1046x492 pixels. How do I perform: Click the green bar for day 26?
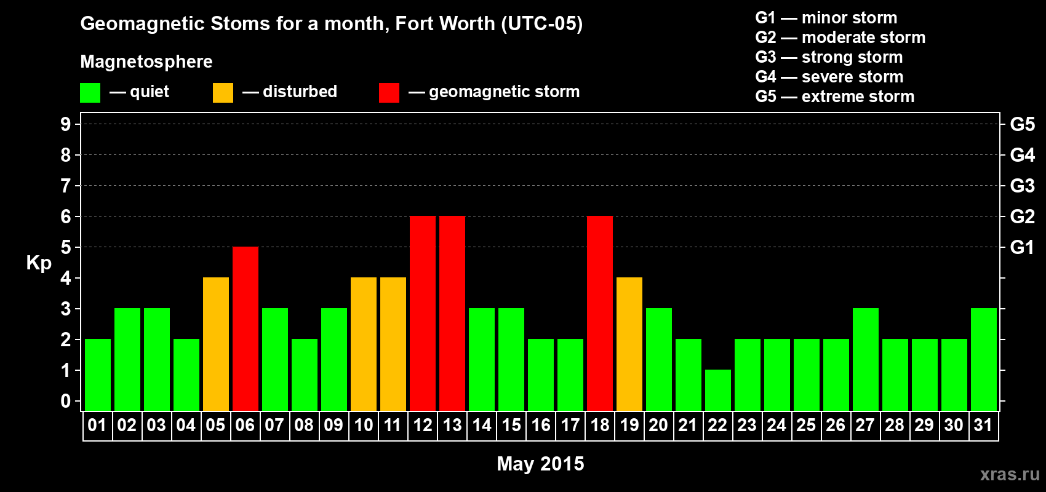click(x=836, y=375)
